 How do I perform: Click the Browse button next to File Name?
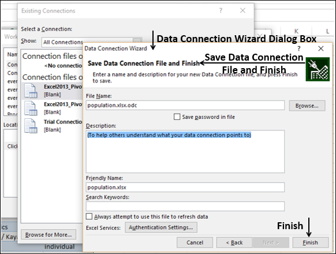pos(307,106)
